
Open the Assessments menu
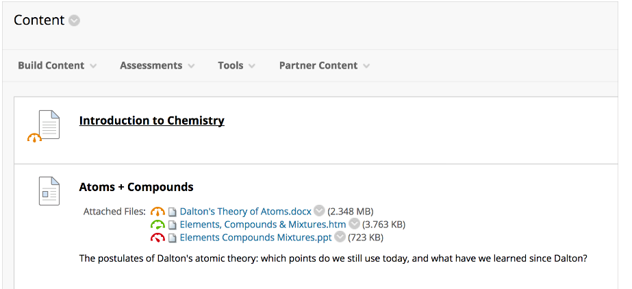coord(157,65)
